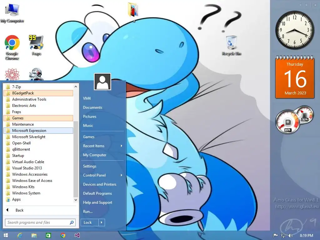Expand the Windows Kits folder
Screen dimensions: 320x240
(x=38, y=187)
